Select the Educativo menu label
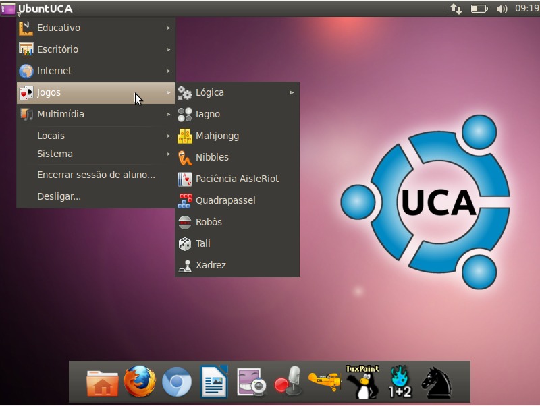This screenshot has width=540, height=406. pyautogui.click(x=59, y=28)
